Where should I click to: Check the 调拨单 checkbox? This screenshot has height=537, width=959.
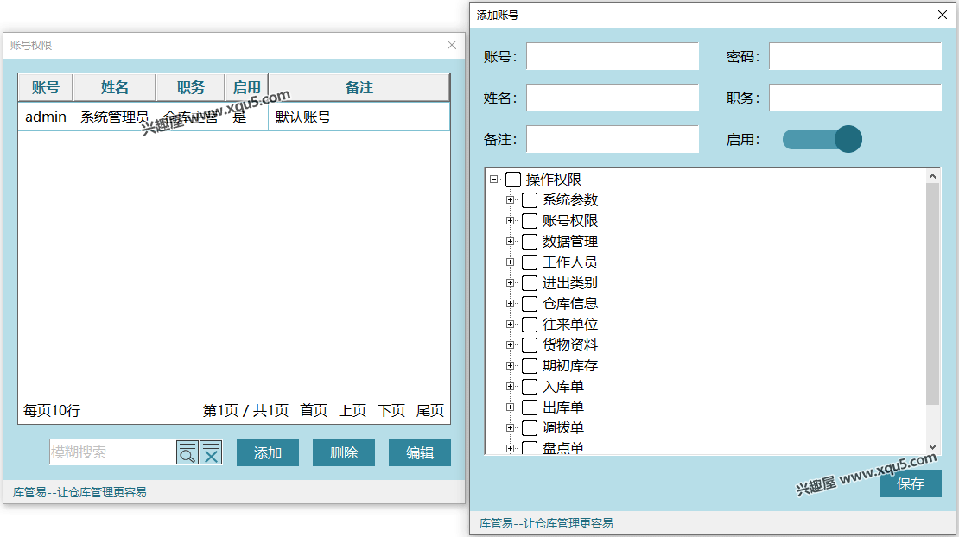tap(530, 428)
